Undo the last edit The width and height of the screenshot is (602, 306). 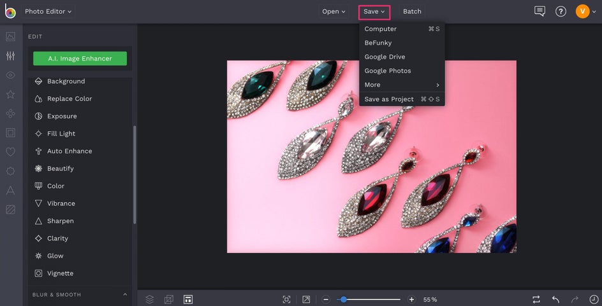pos(555,299)
